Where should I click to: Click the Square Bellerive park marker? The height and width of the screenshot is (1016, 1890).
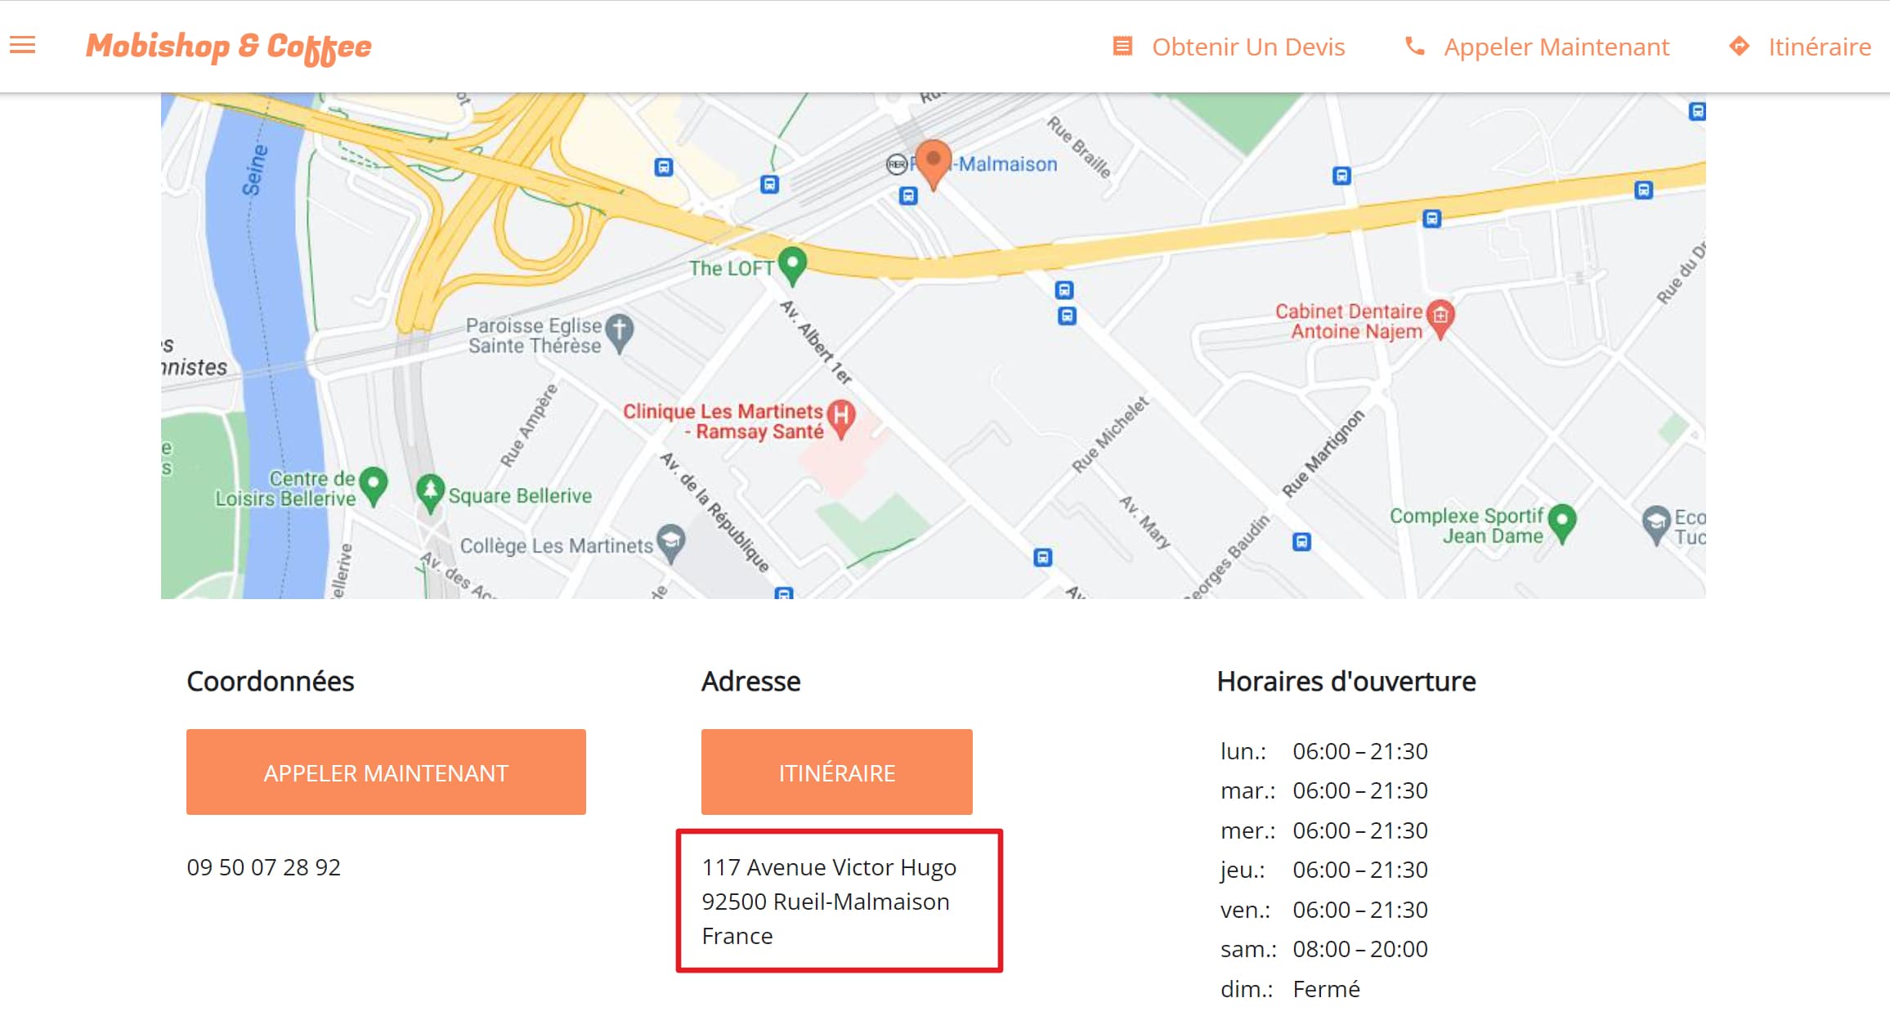(430, 493)
